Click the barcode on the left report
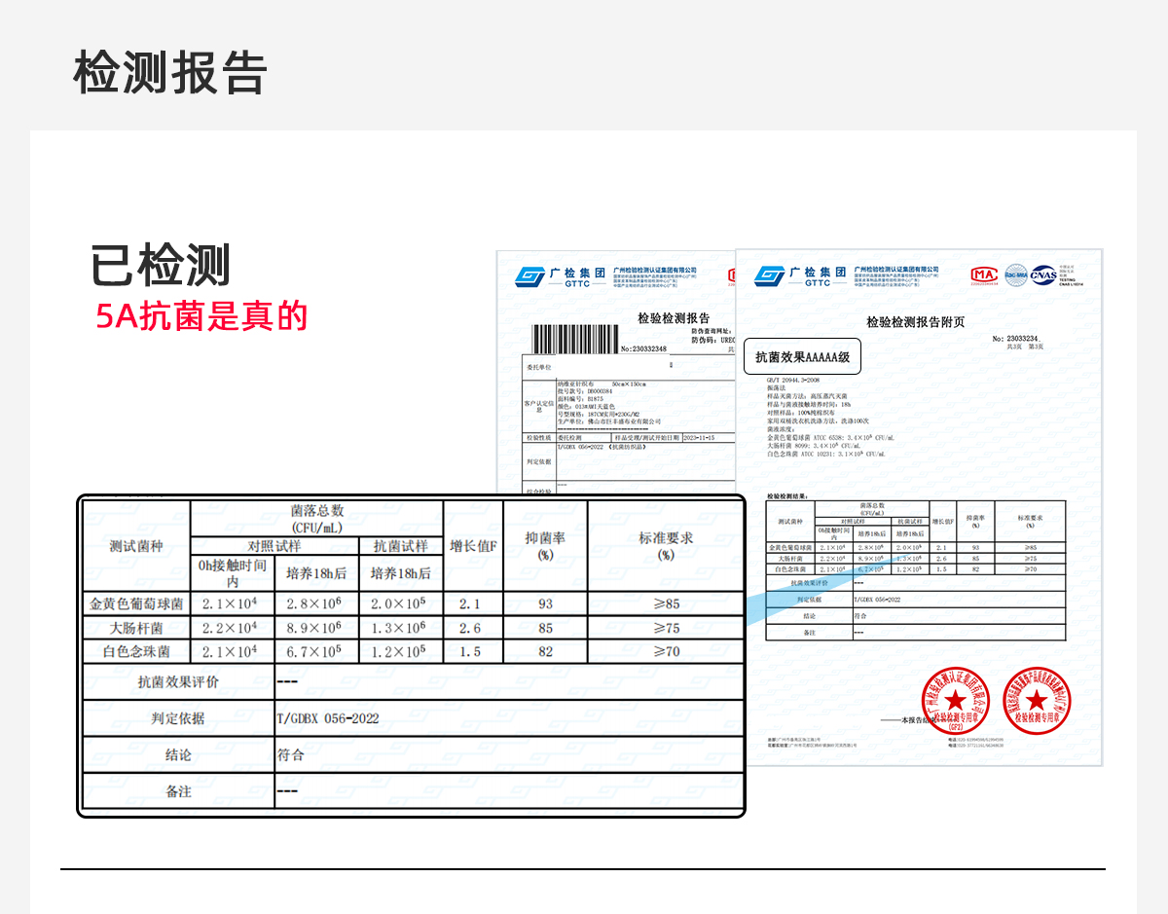This screenshot has width=1168, height=914. 572,339
